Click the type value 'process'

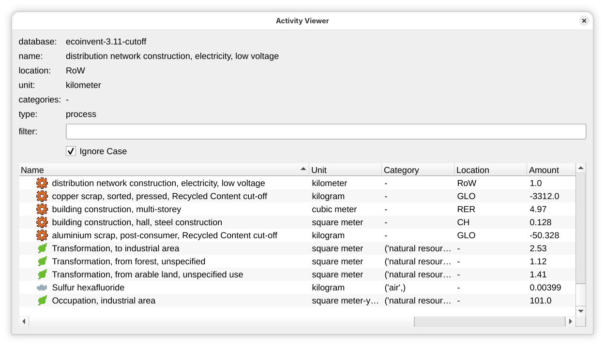click(x=81, y=114)
